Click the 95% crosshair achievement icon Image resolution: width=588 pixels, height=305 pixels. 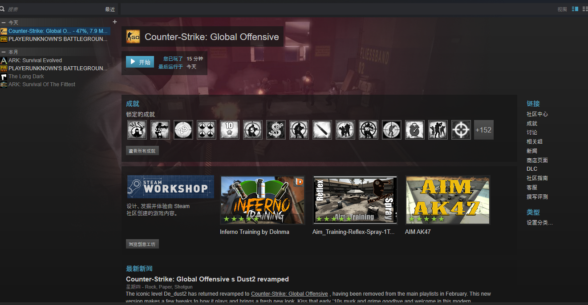click(x=369, y=130)
